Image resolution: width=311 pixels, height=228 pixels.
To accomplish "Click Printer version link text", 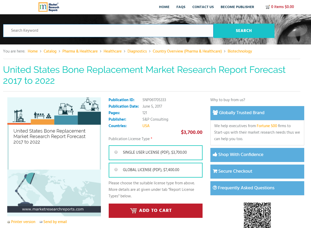I will coord(23,222).
